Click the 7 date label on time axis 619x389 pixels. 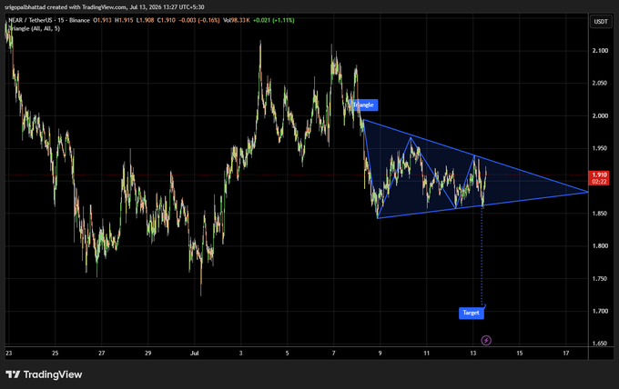click(333, 354)
